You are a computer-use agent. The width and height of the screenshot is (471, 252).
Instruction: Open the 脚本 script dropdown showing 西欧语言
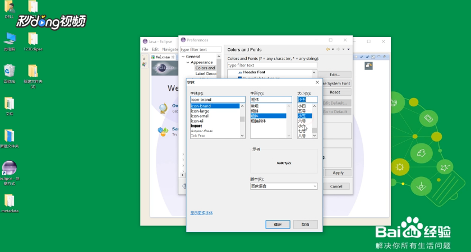284,186
